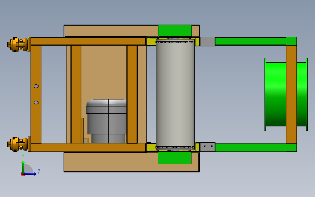Screen dimensions: 315x197
Task: Select the bottom green bearing block
Action: coord(174,158)
